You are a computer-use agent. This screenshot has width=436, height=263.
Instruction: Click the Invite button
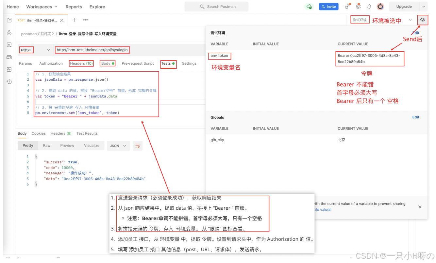[328, 7]
